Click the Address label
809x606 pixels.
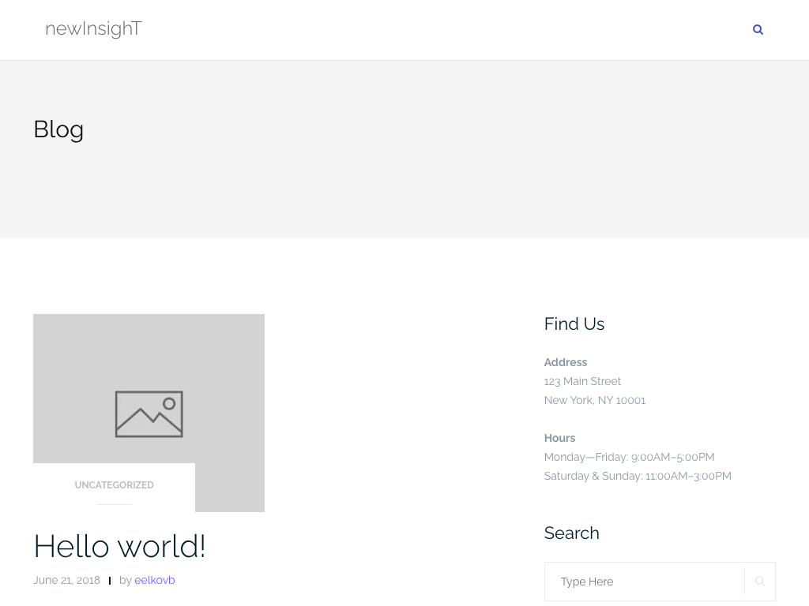point(565,362)
